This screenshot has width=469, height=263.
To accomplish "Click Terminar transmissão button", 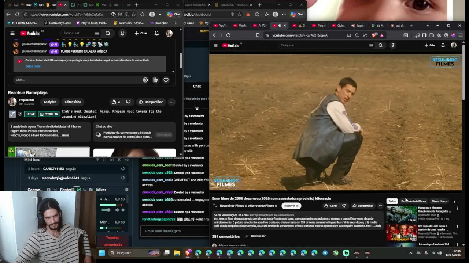I will [112, 241].
